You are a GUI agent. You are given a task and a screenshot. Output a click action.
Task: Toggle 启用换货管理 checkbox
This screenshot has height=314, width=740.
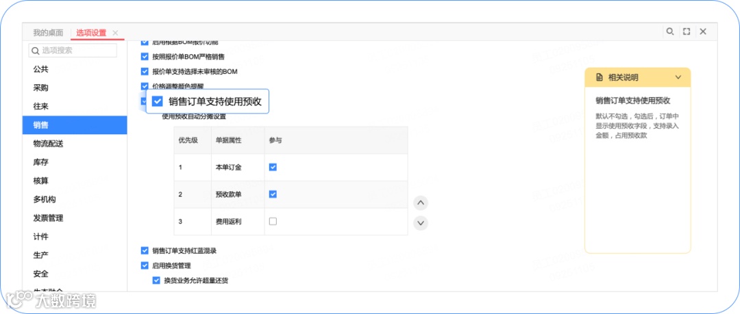(x=145, y=265)
